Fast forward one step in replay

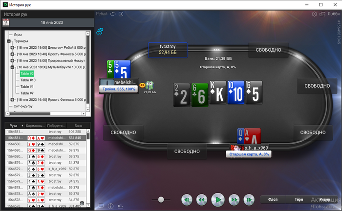click(x=234, y=199)
